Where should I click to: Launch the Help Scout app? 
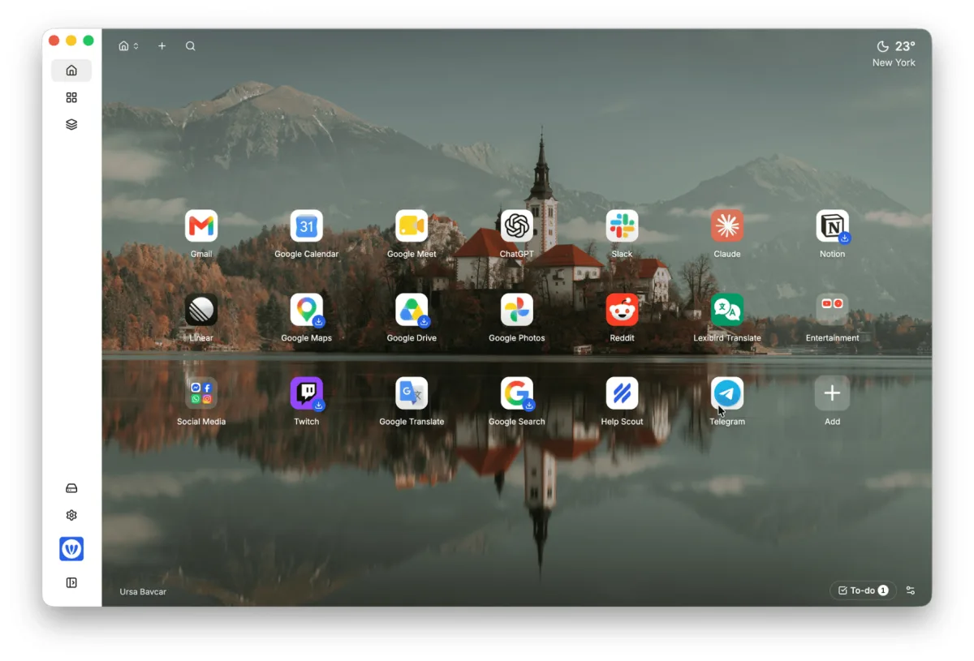tap(622, 393)
